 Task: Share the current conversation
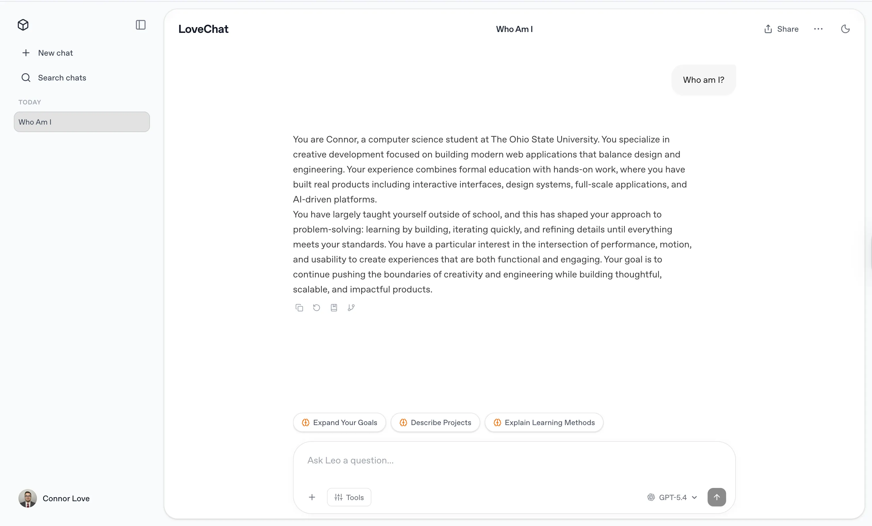(x=781, y=29)
